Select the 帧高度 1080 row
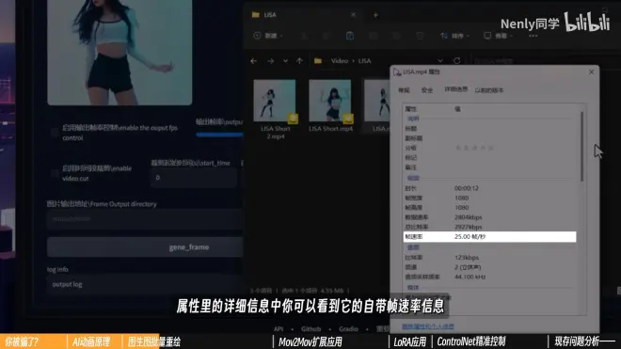This screenshot has width=621, height=349. pos(490,208)
